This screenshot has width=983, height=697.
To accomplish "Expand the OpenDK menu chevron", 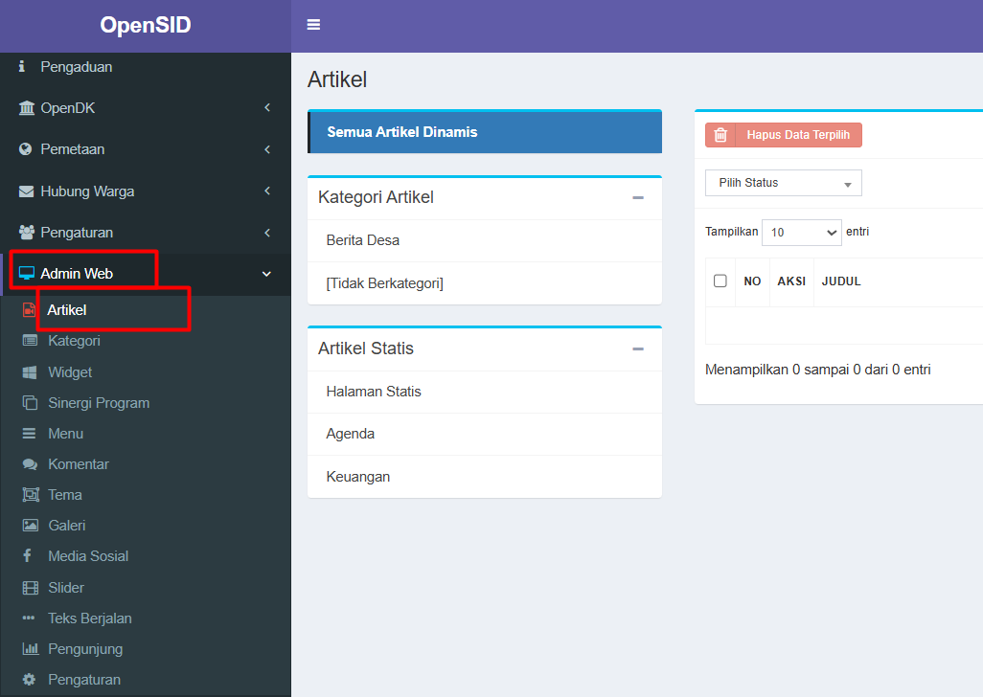I will pos(267,108).
